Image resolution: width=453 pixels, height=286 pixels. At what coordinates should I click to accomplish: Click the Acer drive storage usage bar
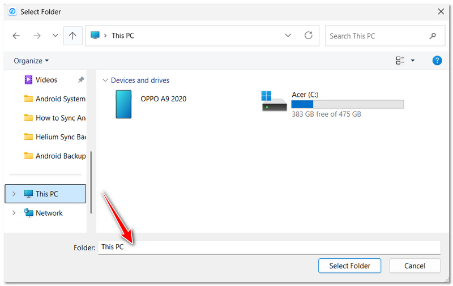point(348,104)
